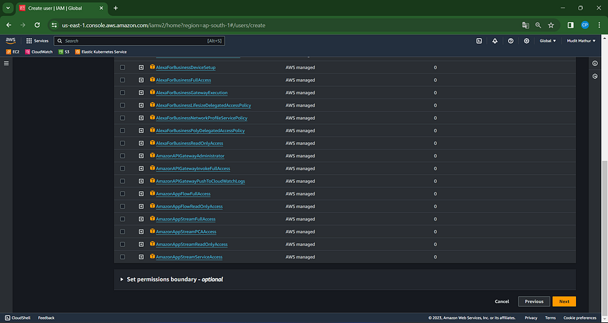Open the settings gear icon

(527, 41)
